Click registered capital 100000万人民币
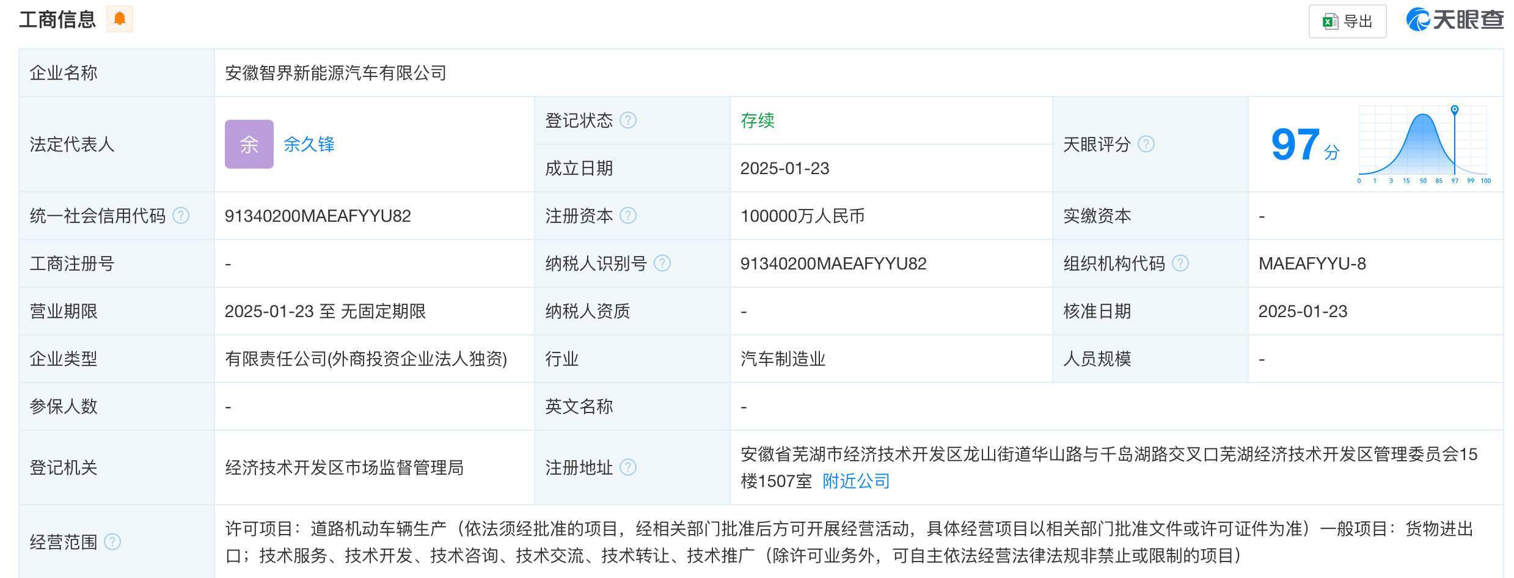Viewport: 1514px width, 578px height. pos(802,216)
